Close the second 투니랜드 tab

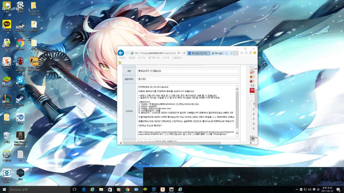point(232,53)
